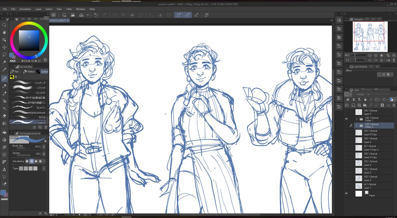Click the Undo arrow in command bar

(96, 15)
